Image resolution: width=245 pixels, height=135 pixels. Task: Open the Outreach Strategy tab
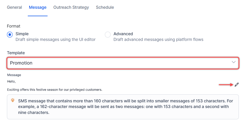71,7
